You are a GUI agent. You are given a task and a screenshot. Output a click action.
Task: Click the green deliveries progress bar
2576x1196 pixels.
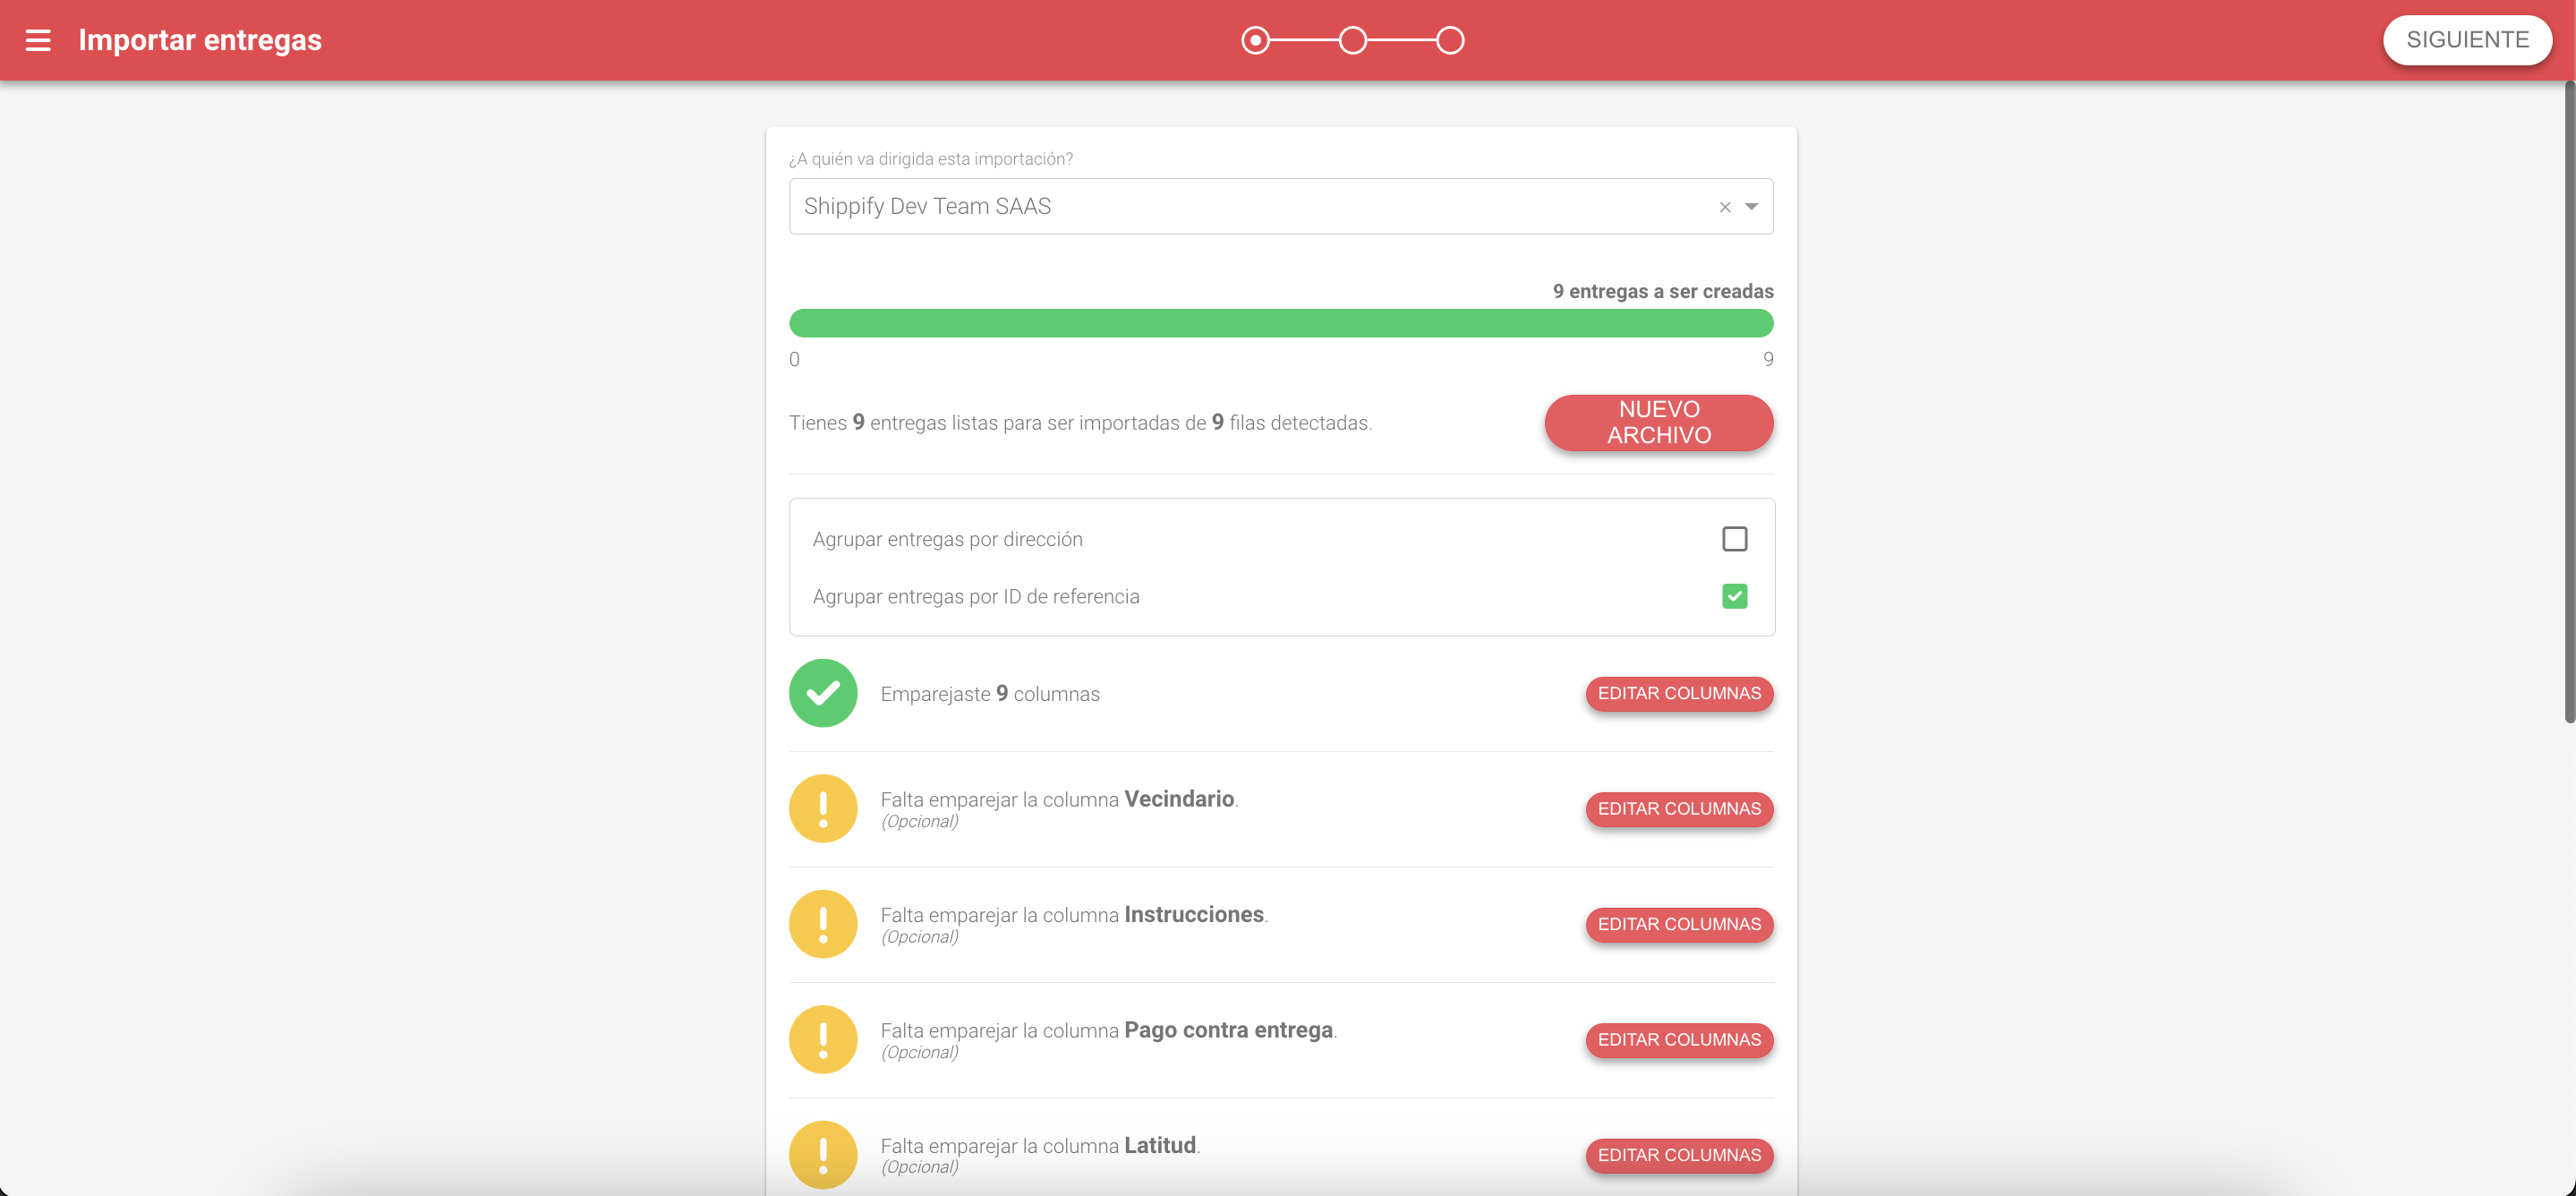[x=1280, y=323]
